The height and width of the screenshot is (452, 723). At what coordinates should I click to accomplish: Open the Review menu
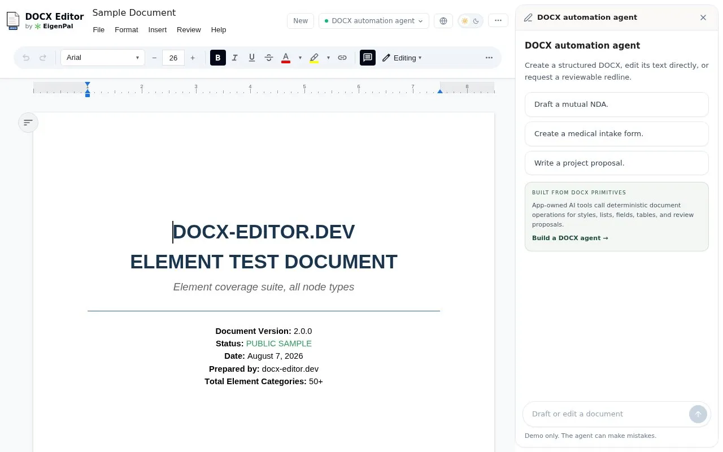(x=189, y=29)
